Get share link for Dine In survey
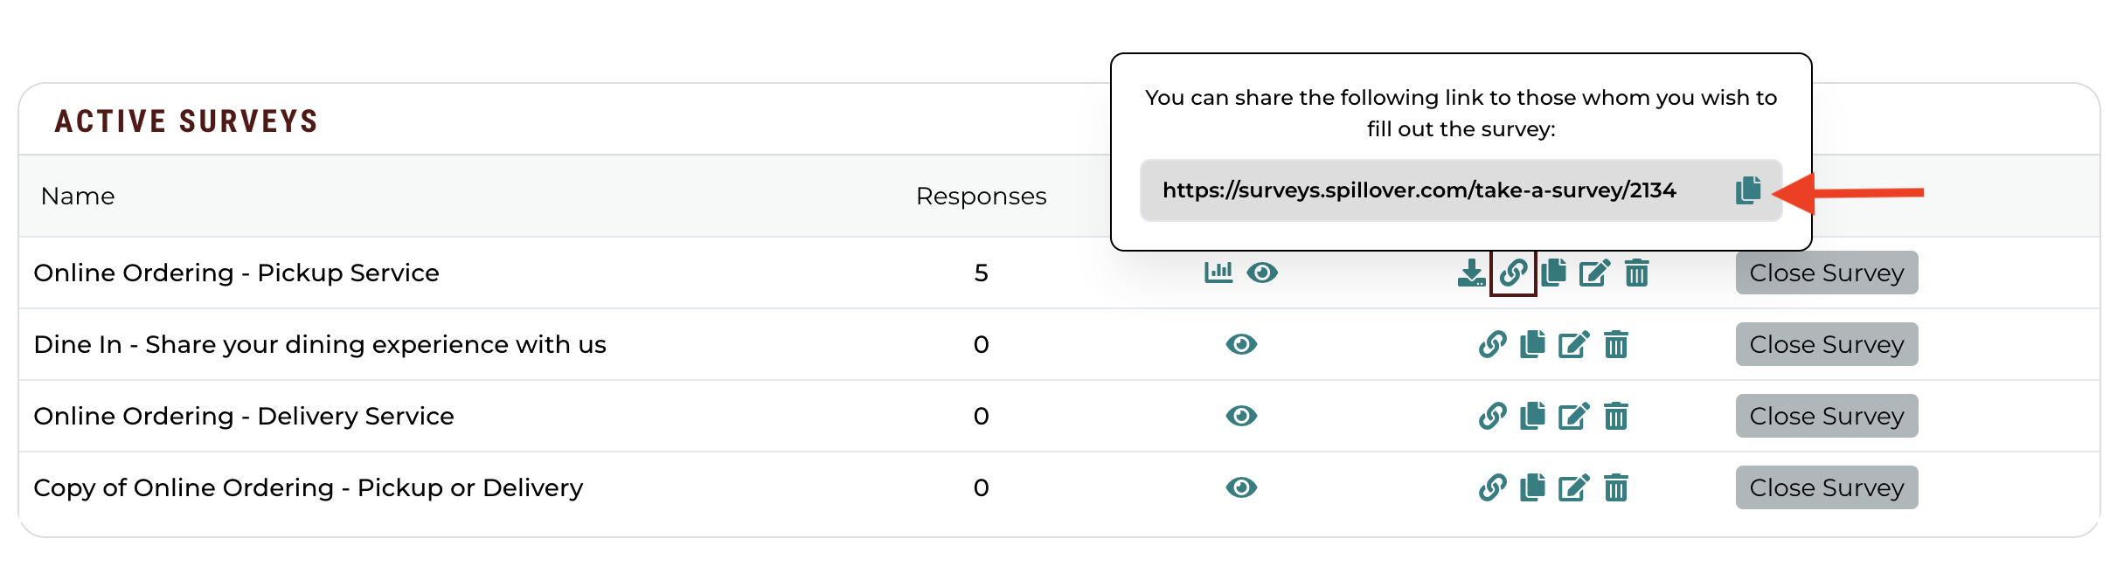 coord(1492,344)
